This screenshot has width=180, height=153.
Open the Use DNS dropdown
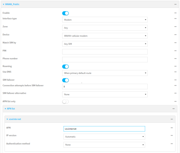pyautogui.click(x=105, y=73)
